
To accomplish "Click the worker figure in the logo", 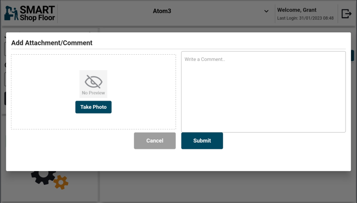I will coord(10,13).
